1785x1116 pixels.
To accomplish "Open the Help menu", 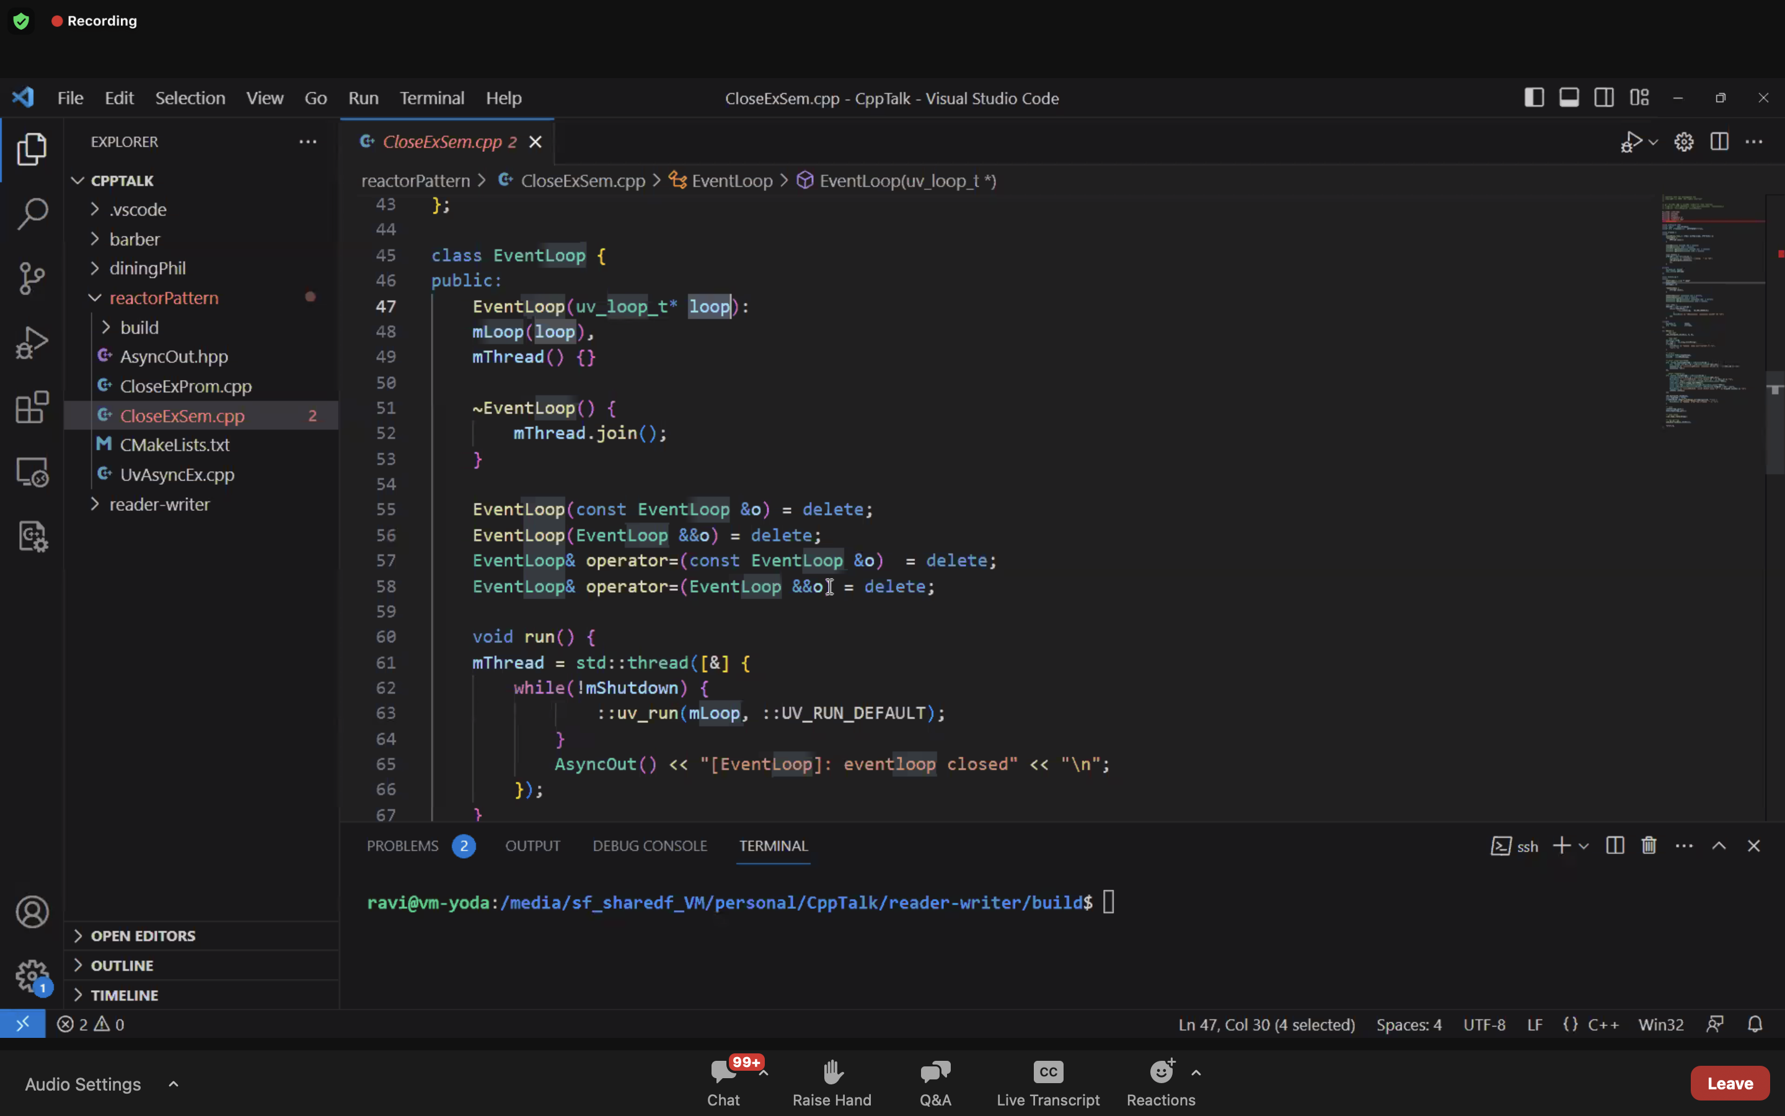I will click(503, 98).
